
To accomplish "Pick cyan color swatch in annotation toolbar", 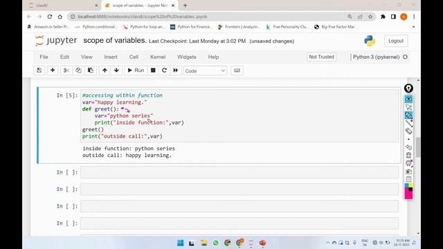I will coord(406,185).
